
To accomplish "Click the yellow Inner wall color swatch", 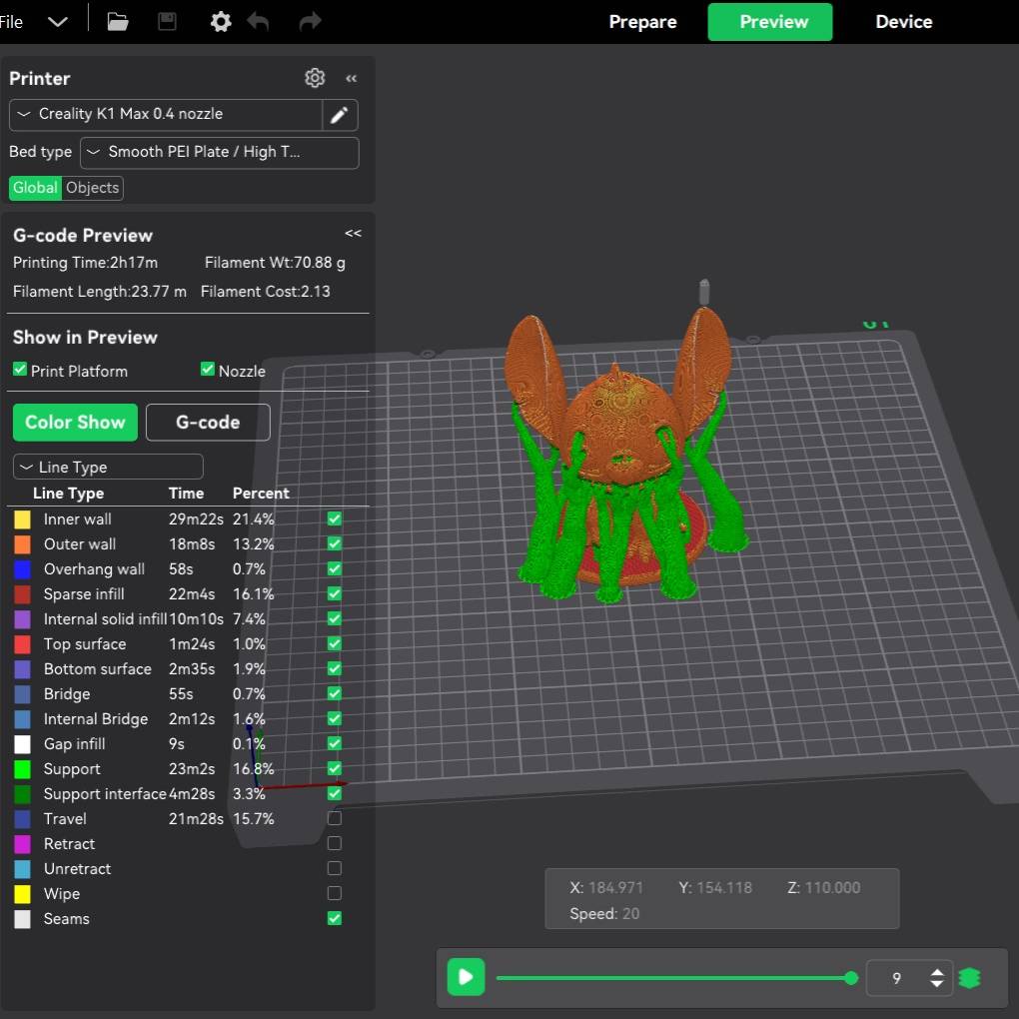I will pos(22,519).
